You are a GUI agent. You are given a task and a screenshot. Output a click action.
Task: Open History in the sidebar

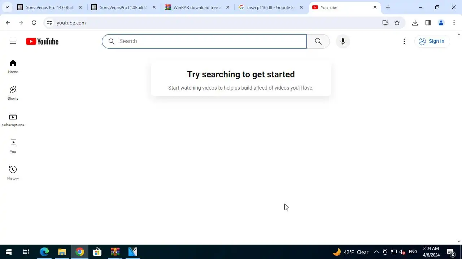(x=13, y=173)
